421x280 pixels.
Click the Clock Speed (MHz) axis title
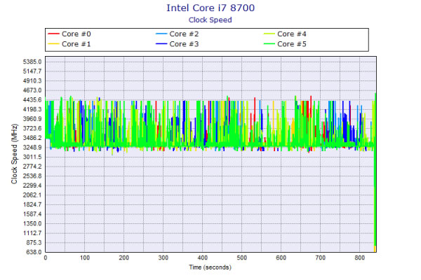tap(14, 154)
